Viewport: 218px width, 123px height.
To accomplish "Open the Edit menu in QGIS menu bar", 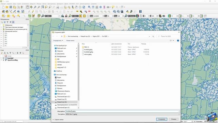I will pyautogui.click(x=10, y=4).
